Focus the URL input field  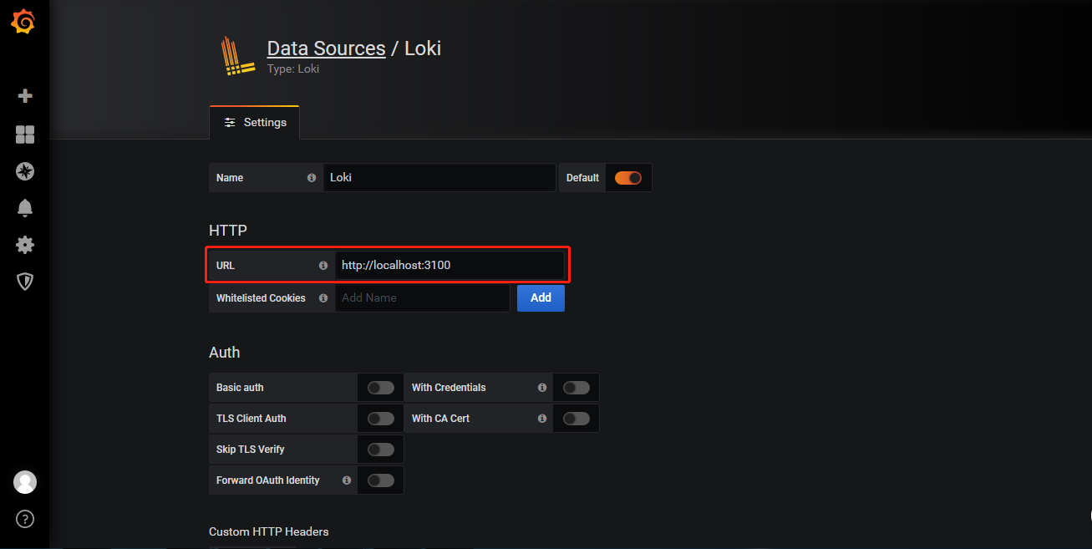pos(449,266)
